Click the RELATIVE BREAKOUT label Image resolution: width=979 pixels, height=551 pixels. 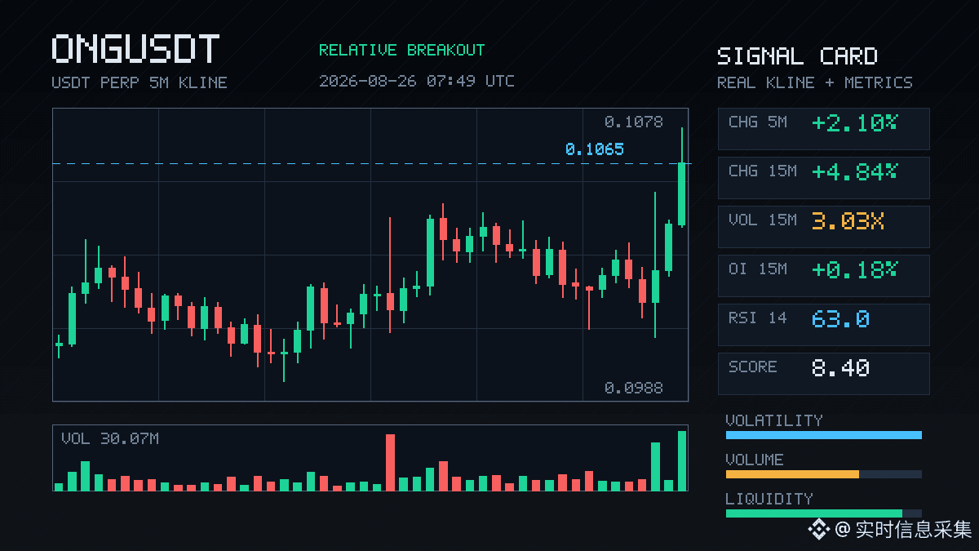tap(401, 50)
